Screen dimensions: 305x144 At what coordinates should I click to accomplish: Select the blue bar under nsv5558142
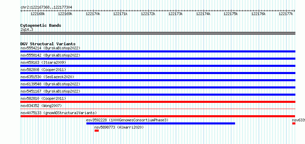[158, 59]
